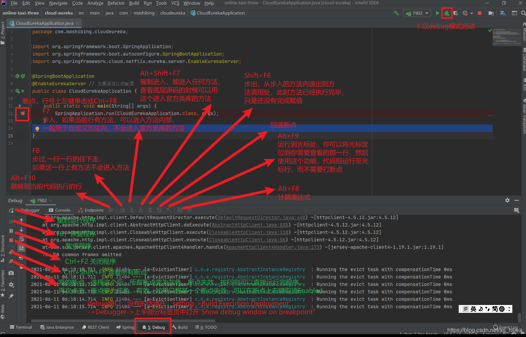Open link AbstractHttpClient.java:835
This screenshot has width=526, height=337.
coord(250,225)
